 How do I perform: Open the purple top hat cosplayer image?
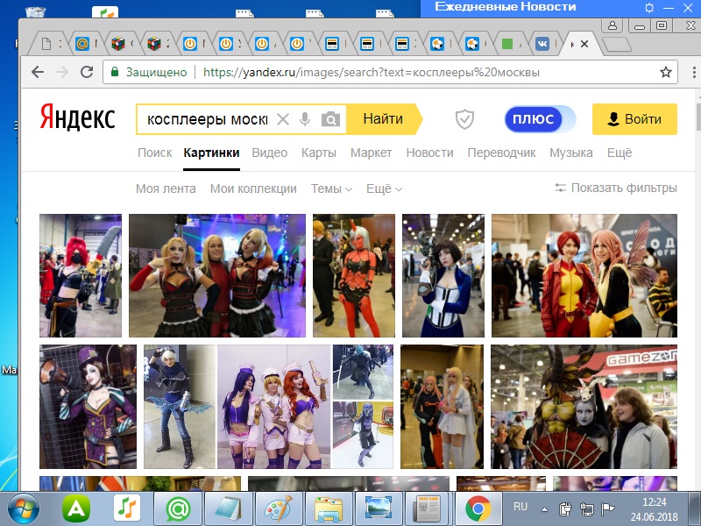89,407
